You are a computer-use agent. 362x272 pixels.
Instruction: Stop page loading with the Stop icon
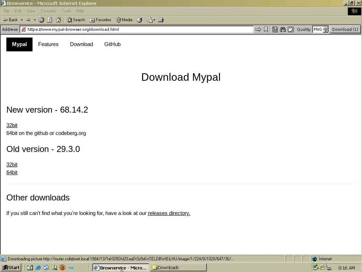point(42,20)
